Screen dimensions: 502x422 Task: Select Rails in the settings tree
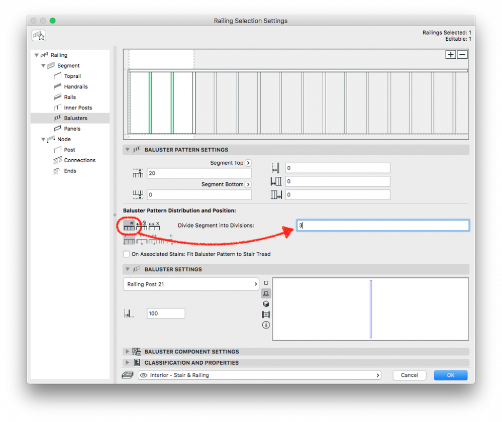click(x=70, y=97)
